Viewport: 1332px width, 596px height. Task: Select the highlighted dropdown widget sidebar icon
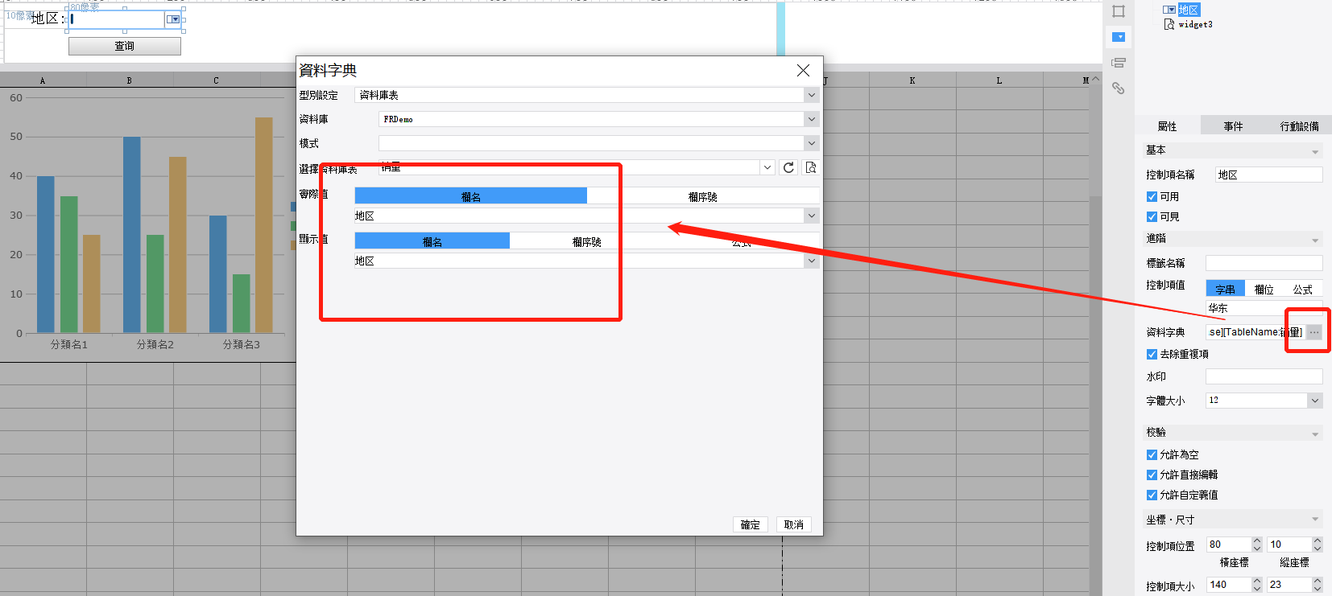[x=1119, y=37]
